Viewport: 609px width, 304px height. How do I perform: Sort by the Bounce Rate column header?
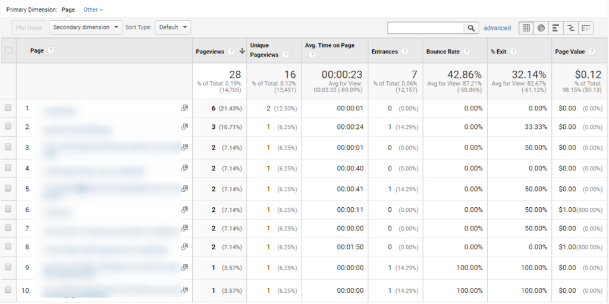click(442, 52)
